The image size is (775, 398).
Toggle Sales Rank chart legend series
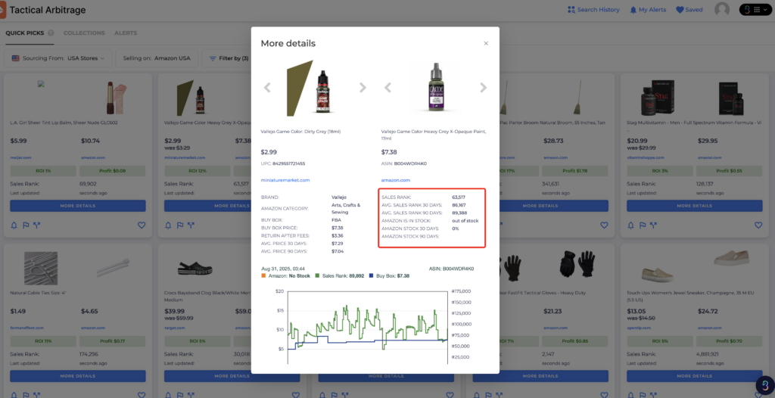(339, 275)
